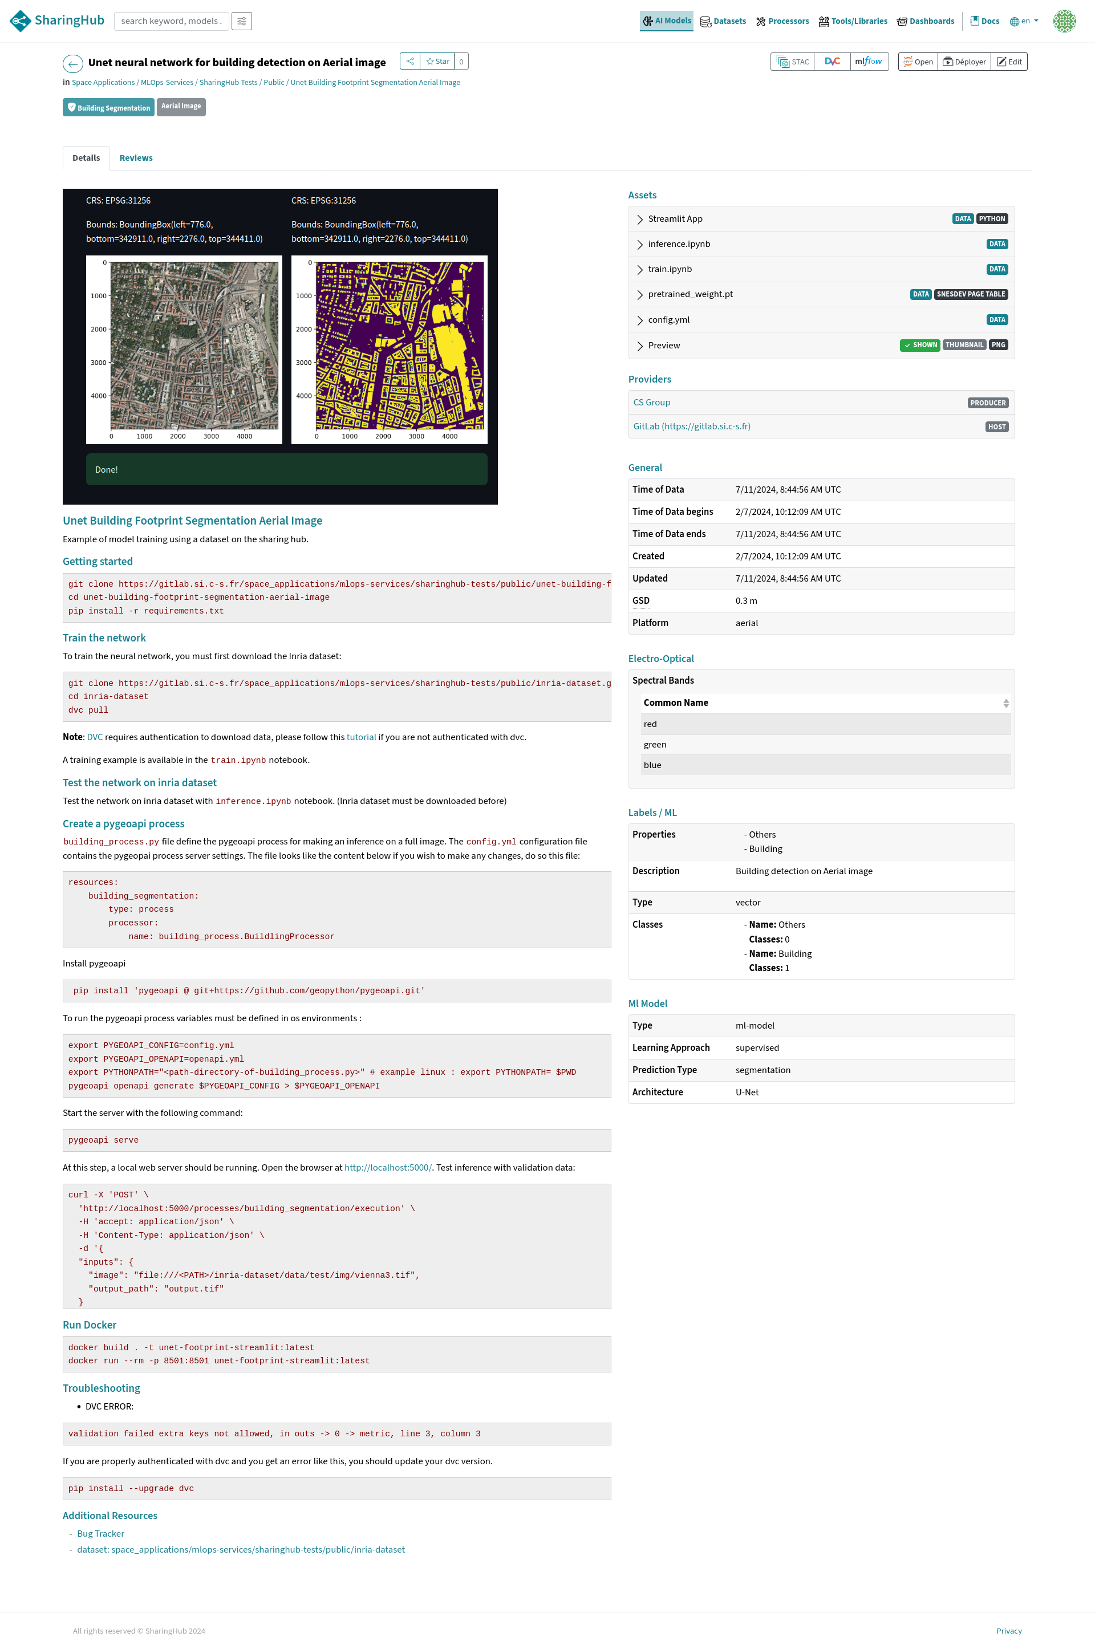Open the tutorial link

[x=361, y=737]
